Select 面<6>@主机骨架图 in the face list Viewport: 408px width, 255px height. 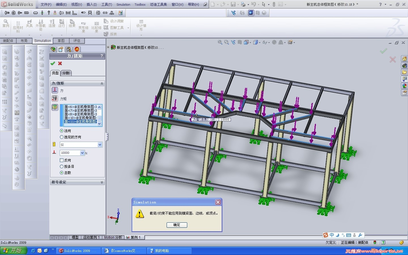click(81, 107)
